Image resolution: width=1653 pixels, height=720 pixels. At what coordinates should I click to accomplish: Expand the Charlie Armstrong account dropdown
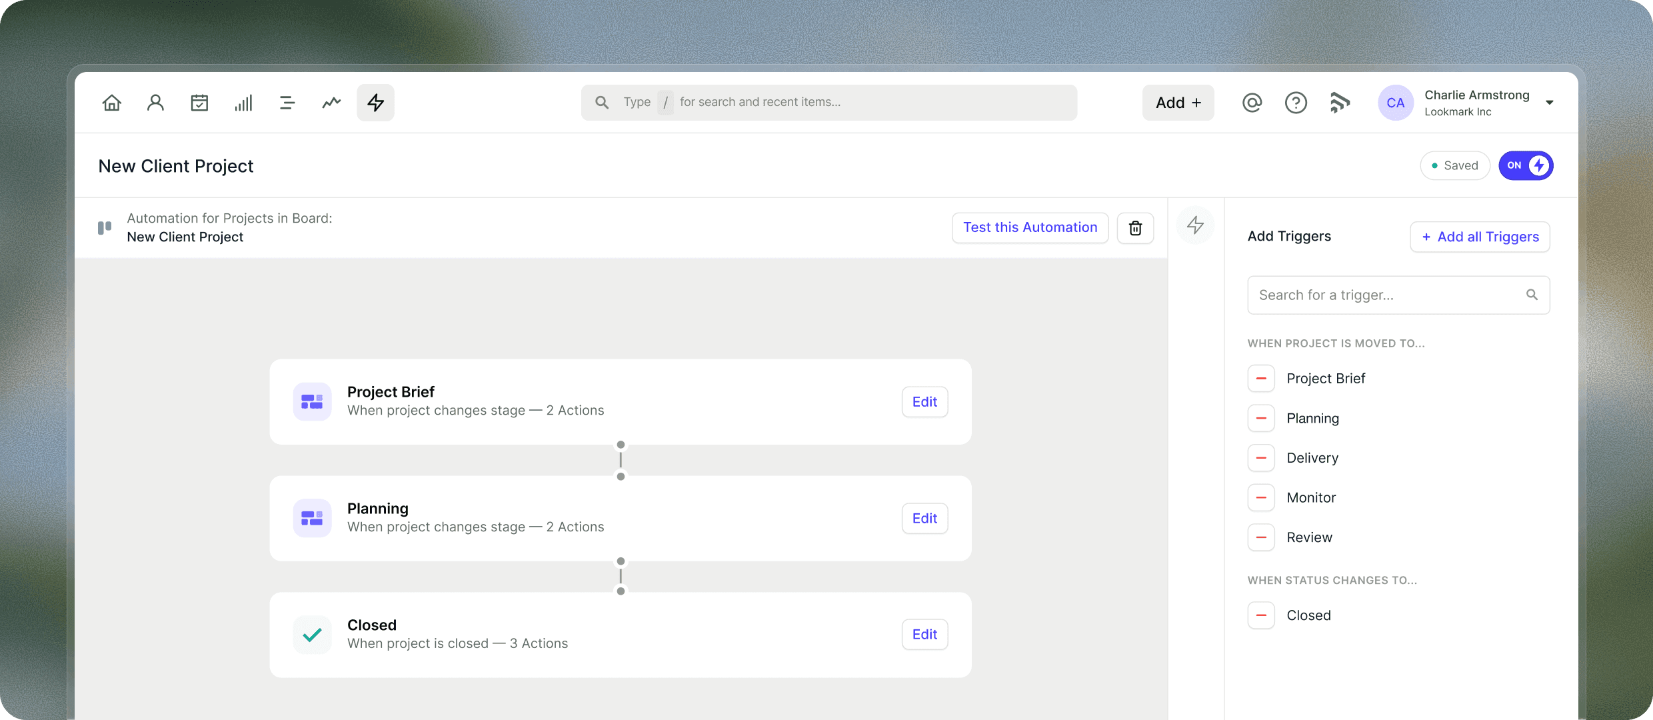(1549, 102)
